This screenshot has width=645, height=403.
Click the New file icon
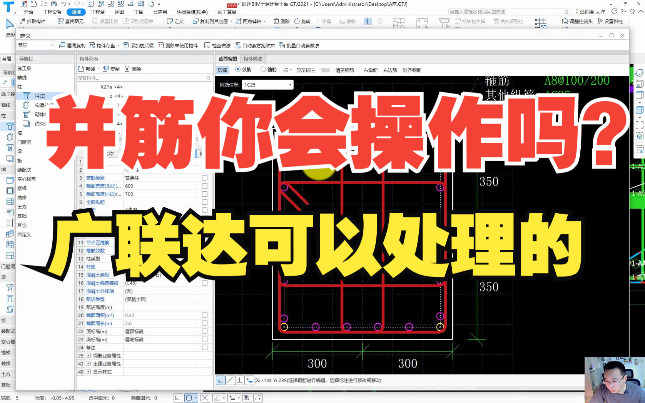(33, 4)
